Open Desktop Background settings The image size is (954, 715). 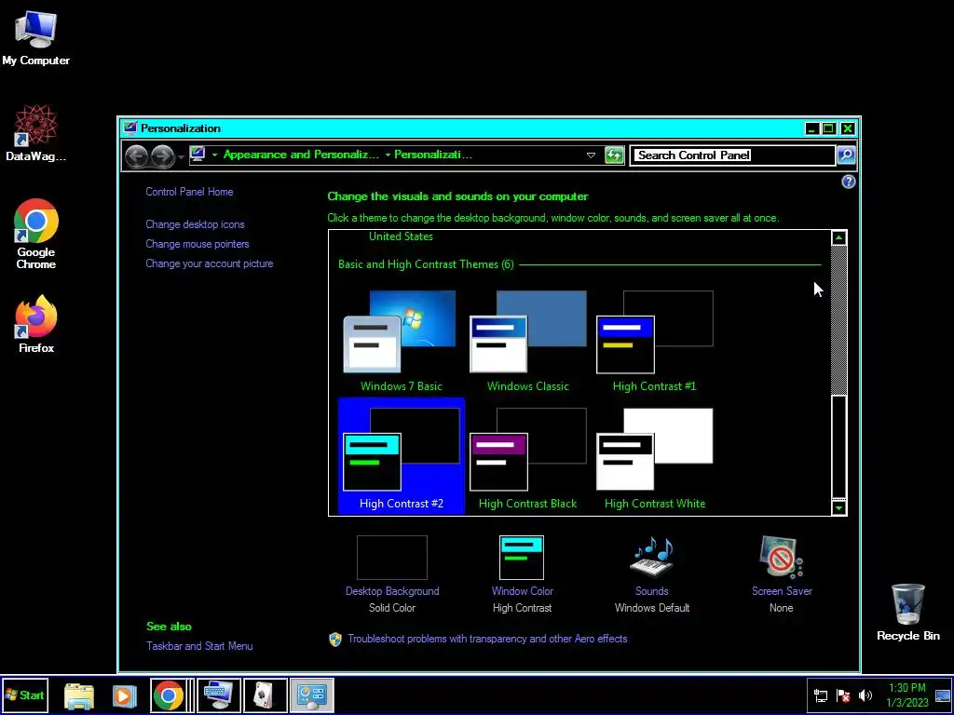392,574
